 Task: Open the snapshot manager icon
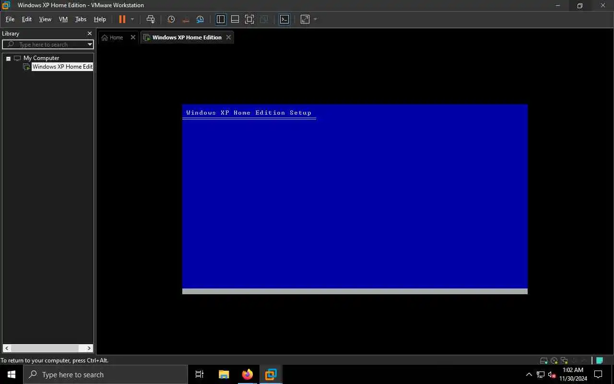click(200, 19)
